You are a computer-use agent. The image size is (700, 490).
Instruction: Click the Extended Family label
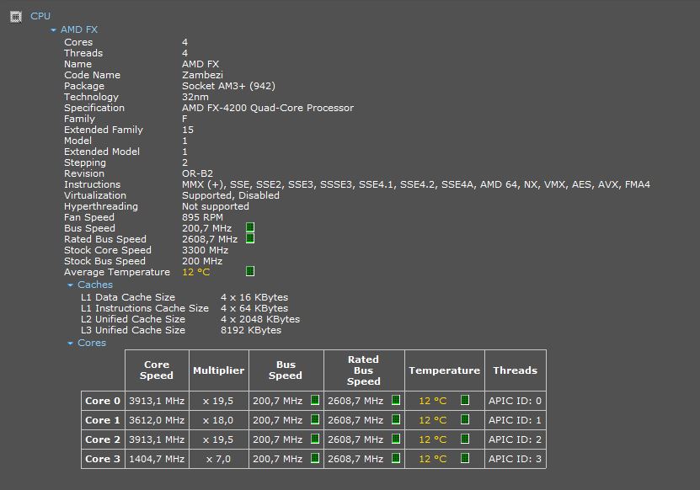point(104,130)
